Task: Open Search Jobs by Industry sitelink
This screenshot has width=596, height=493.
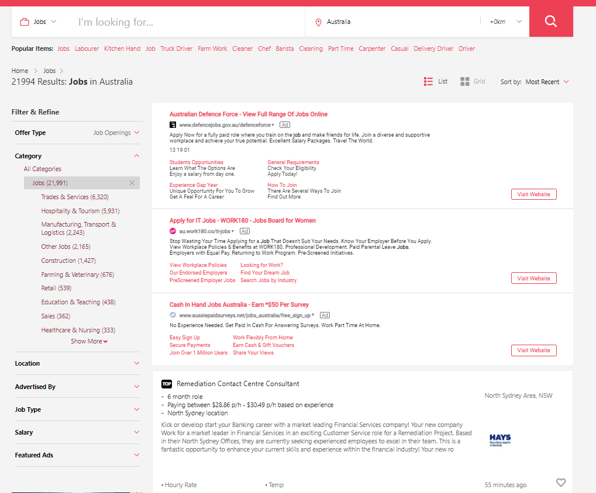Action: pyautogui.click(x=268, y=280)
